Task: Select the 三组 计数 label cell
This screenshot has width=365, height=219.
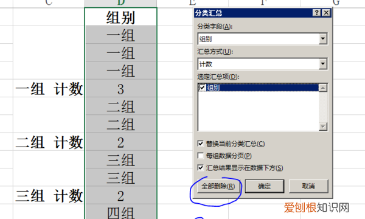Action: tap(49, 195)
